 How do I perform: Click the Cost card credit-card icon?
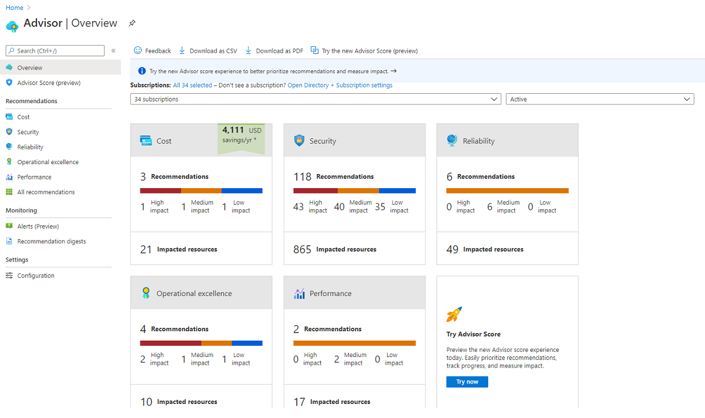tap(146, 140)
